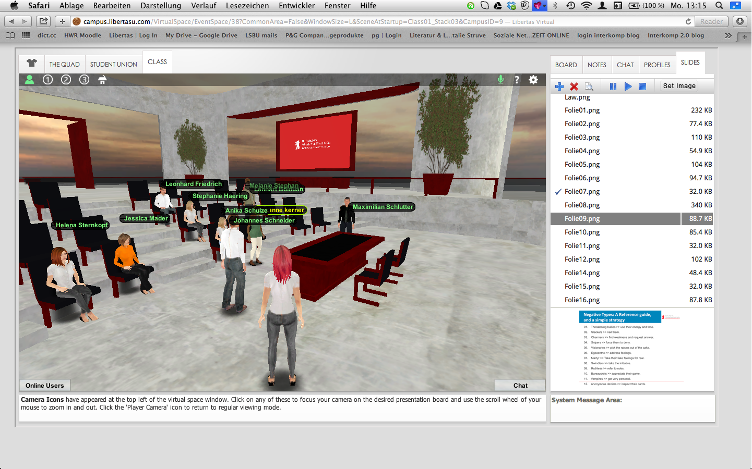The image size is (752, 469).
Task: Toggle the green microphone
Action: pyautogui.click(x=500, y=80)
